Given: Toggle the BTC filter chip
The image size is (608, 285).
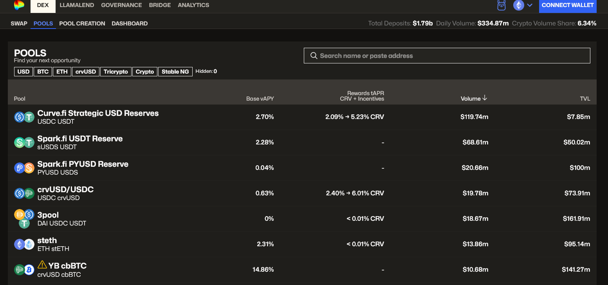Looking at the screenshot, I should (43, 72).
